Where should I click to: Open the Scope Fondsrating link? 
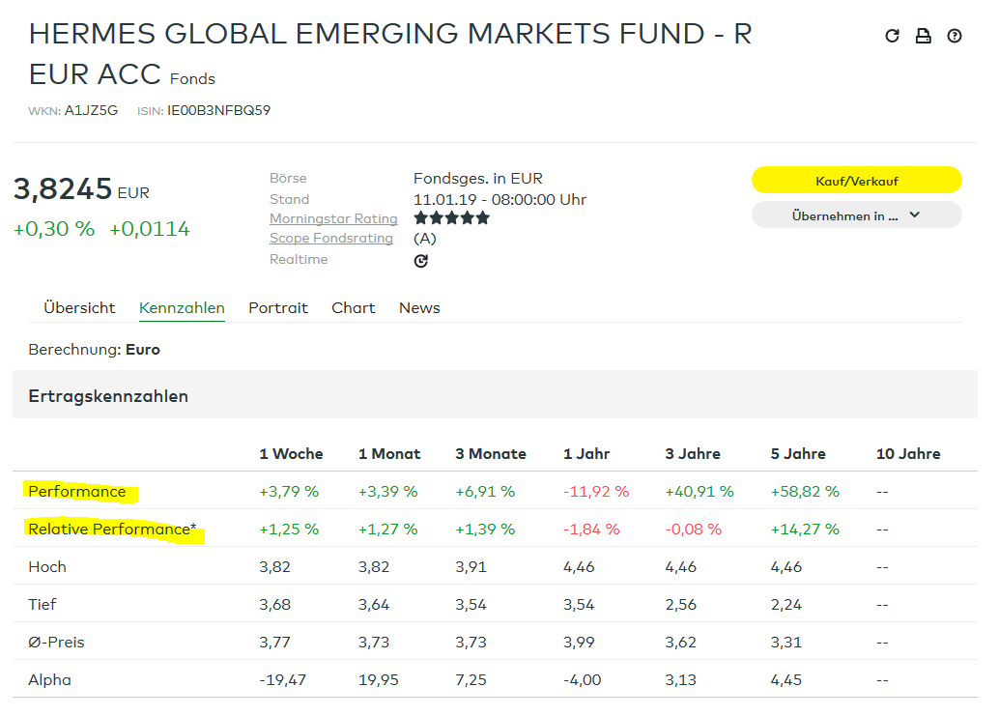point(331,239)
